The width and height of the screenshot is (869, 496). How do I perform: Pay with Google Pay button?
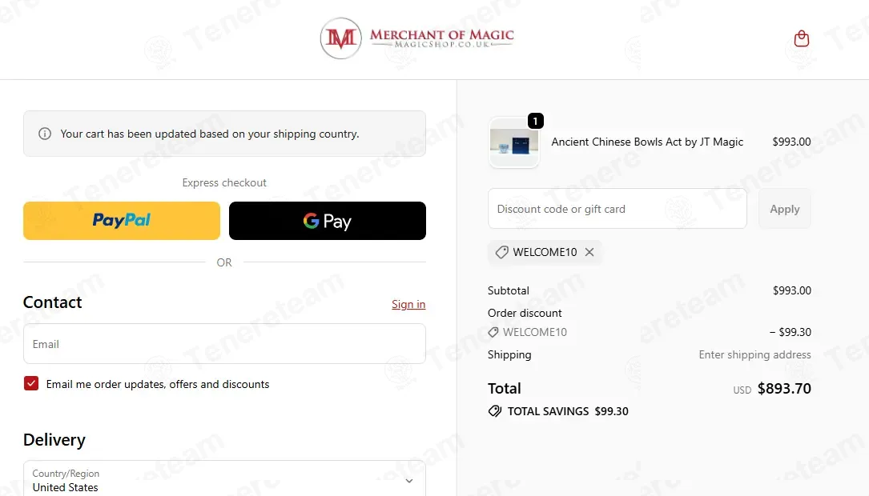tap(328, 221)
